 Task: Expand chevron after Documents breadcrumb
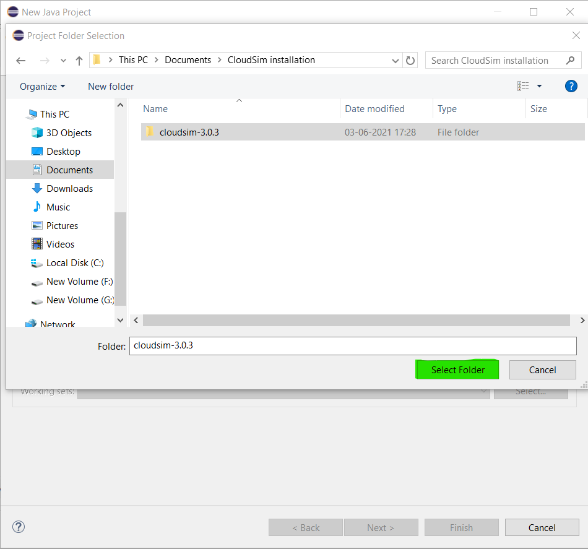click(219, 60)
